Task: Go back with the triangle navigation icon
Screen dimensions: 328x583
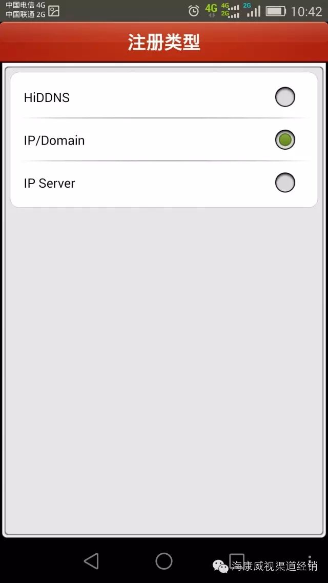Action: click(91, 560)
